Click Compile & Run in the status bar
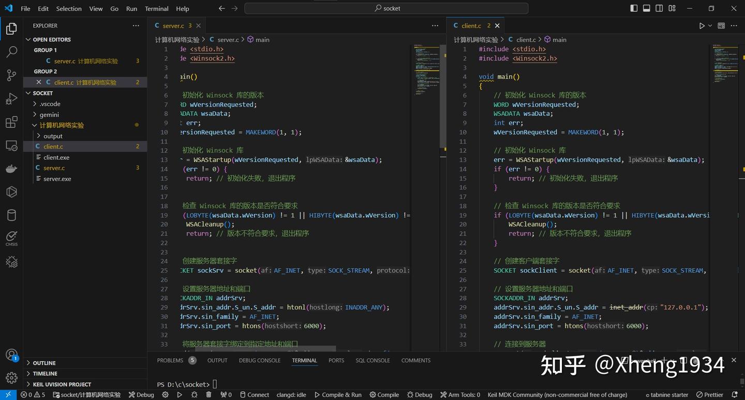This screenshot has width=745, height=400. 337,394
